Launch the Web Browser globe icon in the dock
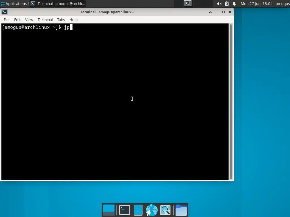Viewport: 290px width, 217px height. coord(152,210)
